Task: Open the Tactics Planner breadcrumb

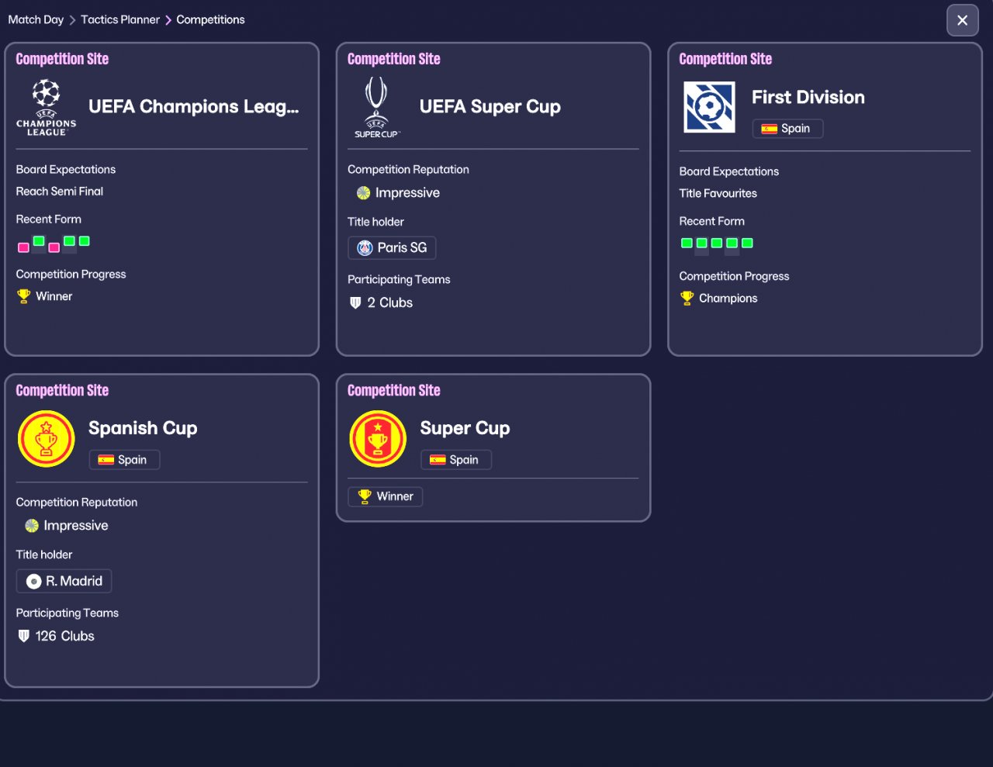Action: [x=120, y=19]
